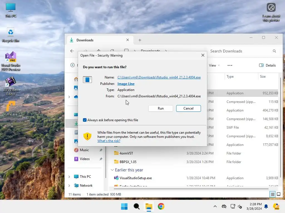Open the clock showing 2:28 PM

click(x=254, y=206)
